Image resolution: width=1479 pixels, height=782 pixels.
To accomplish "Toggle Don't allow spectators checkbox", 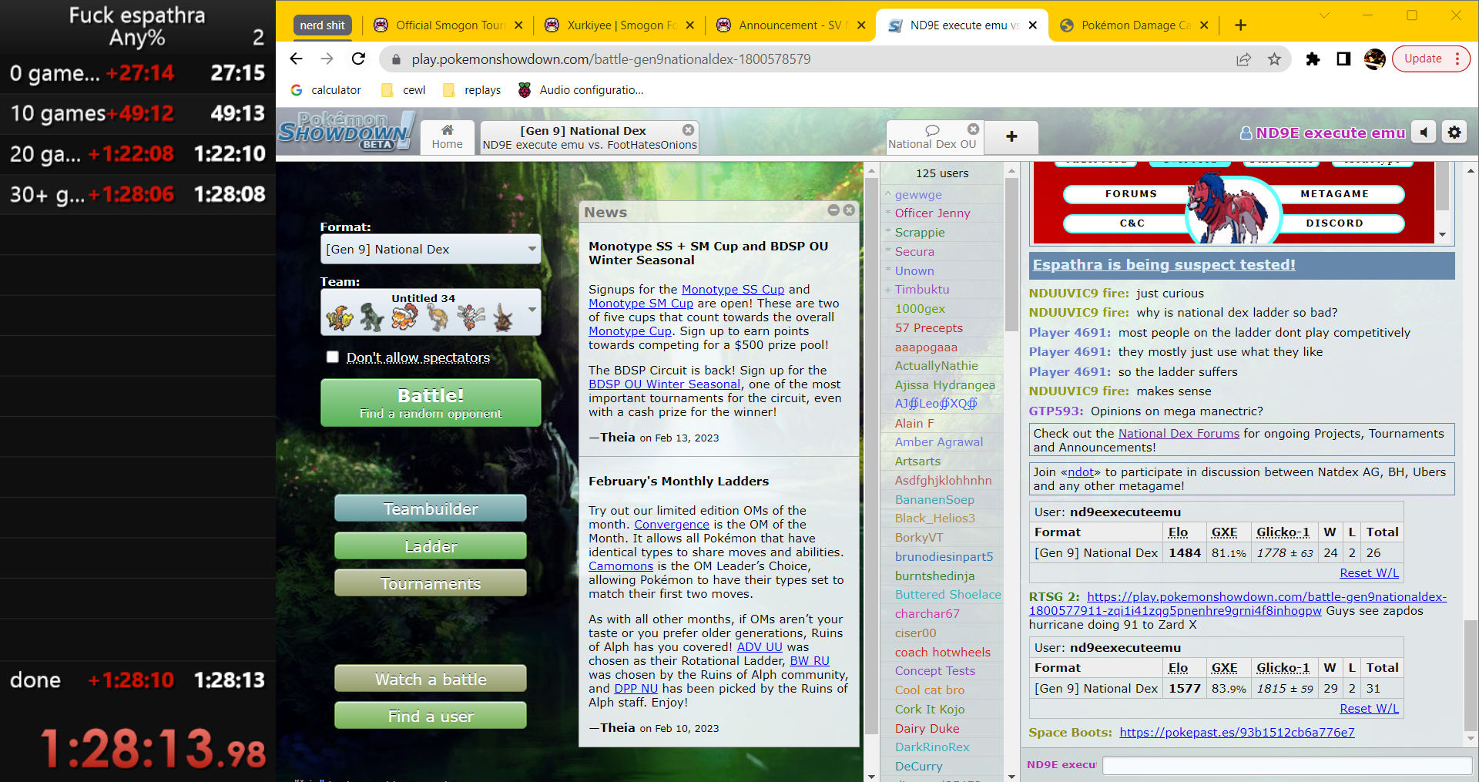I will point(333,357).
